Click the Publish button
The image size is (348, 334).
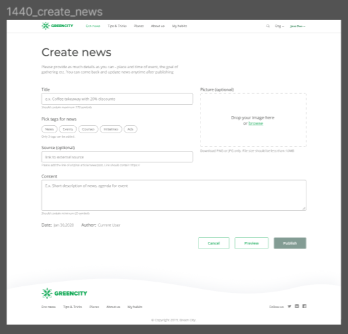290,243
